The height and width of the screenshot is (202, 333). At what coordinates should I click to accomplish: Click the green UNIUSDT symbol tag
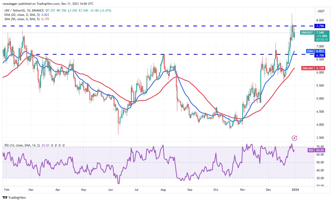point(307,33)
